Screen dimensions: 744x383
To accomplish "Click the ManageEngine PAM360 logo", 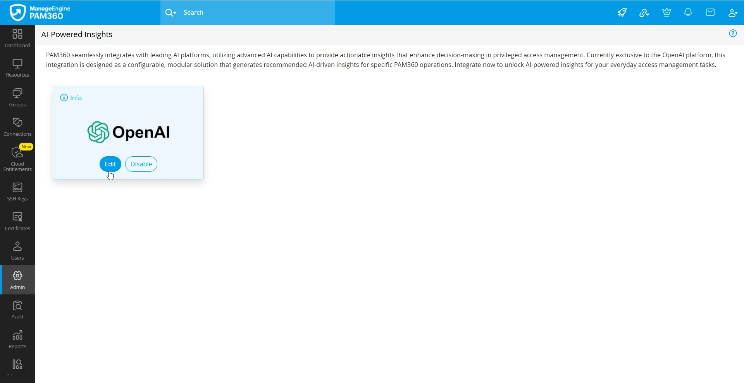I will [x=40, y=12].
